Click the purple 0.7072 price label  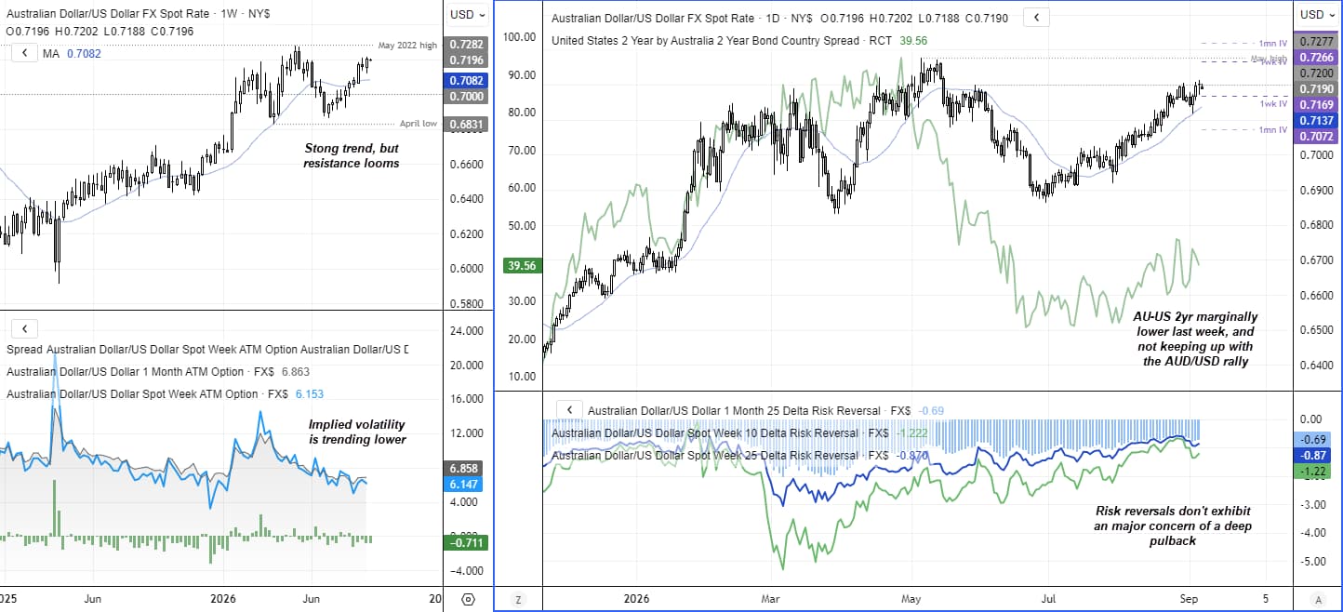[x=1315, y=136]
